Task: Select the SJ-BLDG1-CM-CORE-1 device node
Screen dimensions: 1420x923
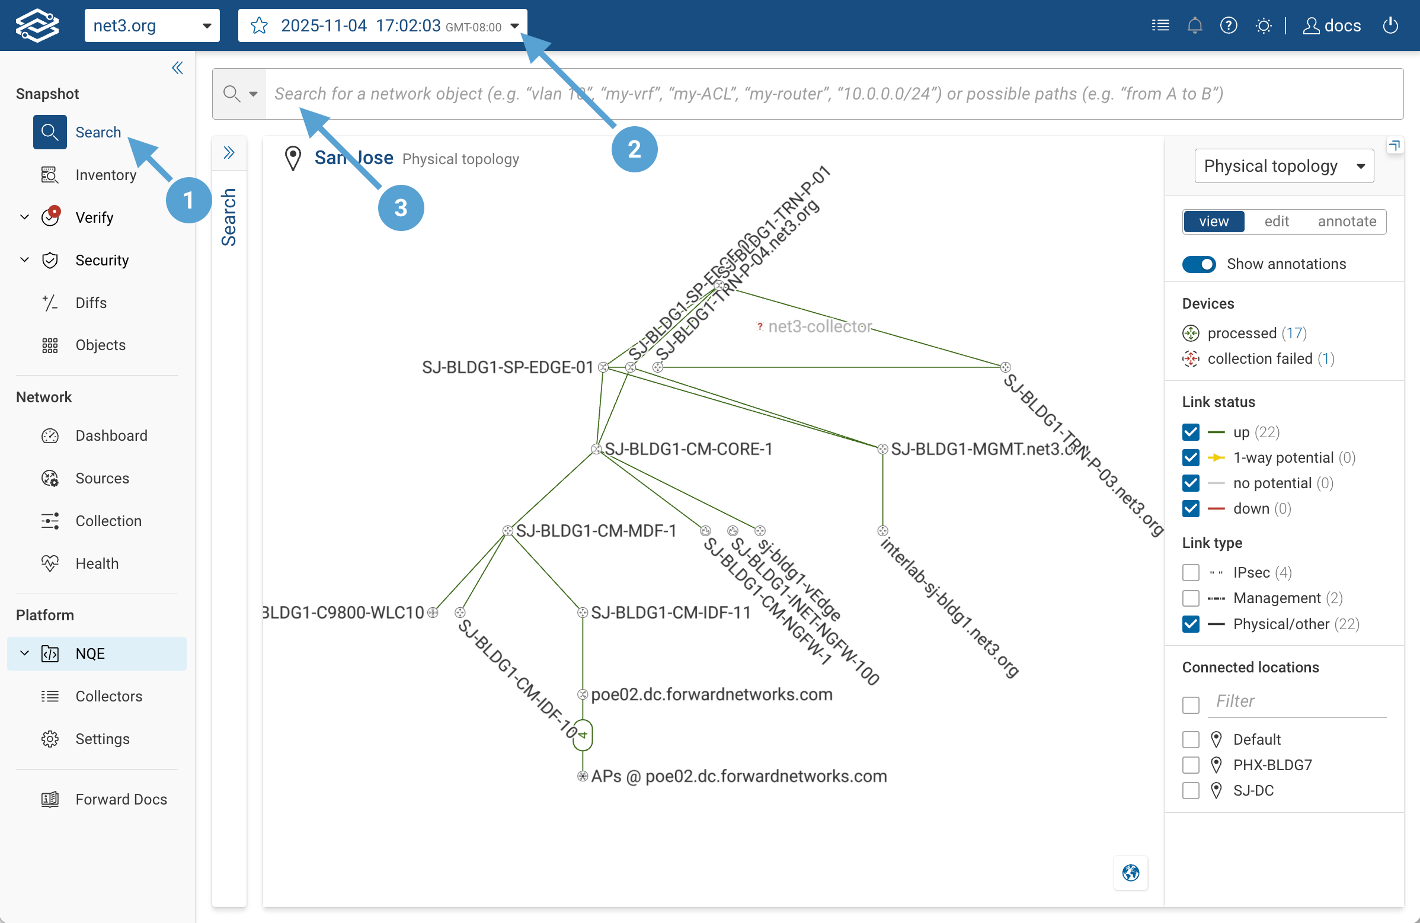Action: point(596,449)
